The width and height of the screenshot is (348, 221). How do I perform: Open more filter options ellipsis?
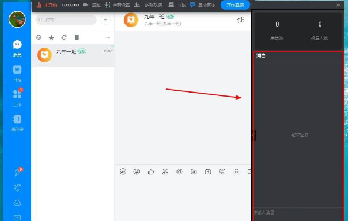(108, 38)
